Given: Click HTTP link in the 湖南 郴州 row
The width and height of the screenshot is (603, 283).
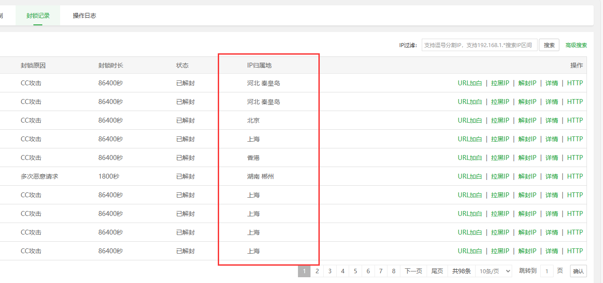Looking at the screenshot, I should (575, 176).
